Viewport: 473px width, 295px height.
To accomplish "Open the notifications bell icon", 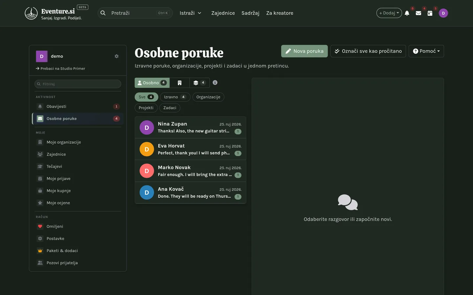I will pyautogui.click(x=407, y=13).
